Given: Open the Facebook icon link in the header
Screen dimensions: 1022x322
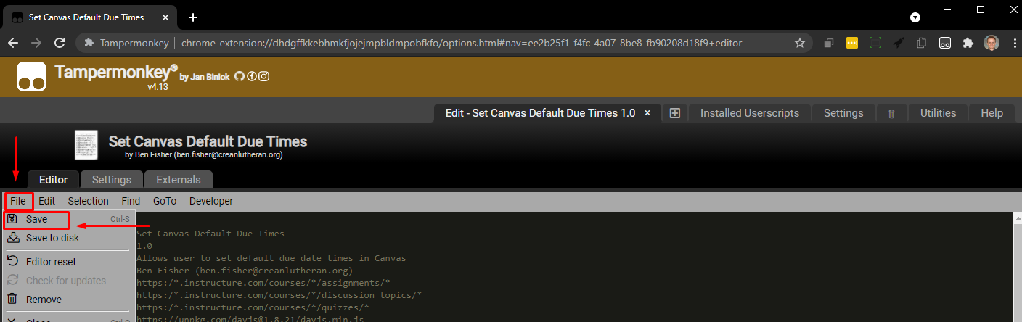Looking at the screenshot, I should 252,76.
